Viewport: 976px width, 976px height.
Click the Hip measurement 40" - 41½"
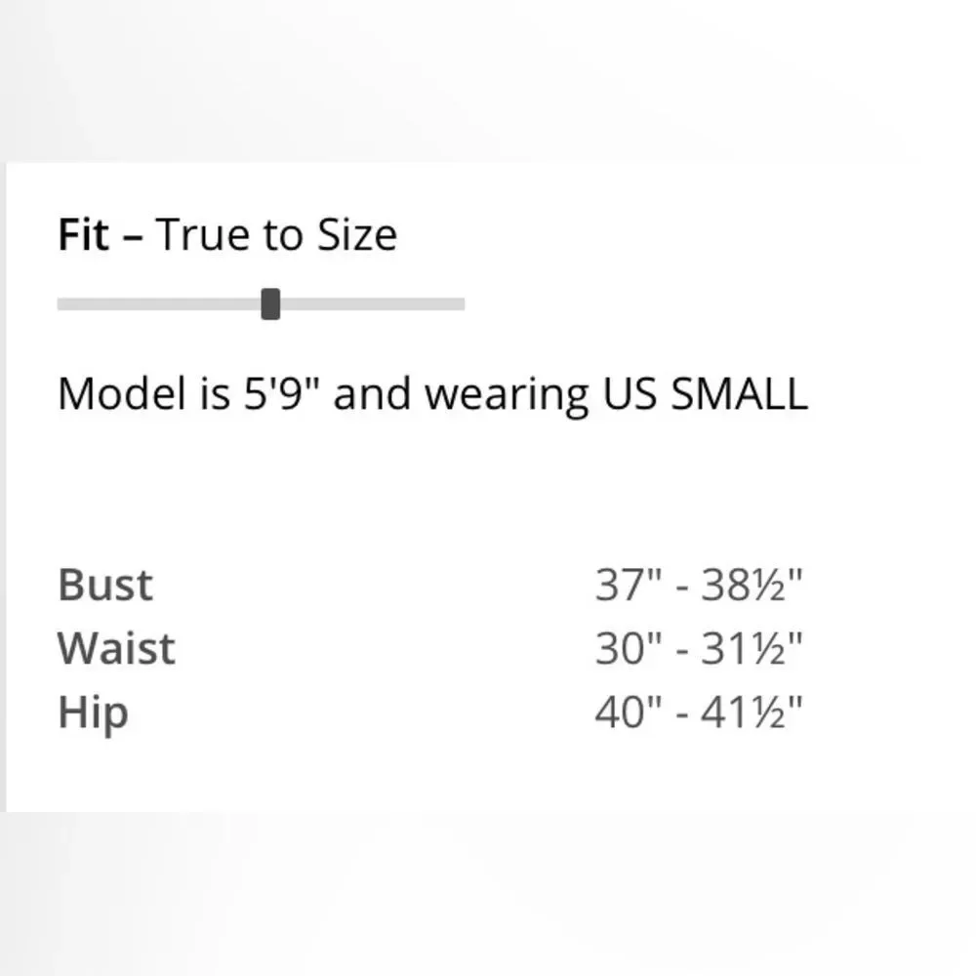(699, 712)
